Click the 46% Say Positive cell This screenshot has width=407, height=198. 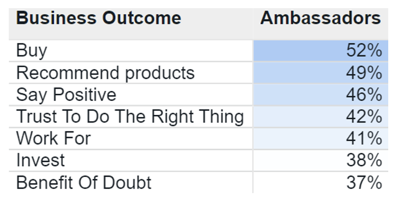click(320, 95)
